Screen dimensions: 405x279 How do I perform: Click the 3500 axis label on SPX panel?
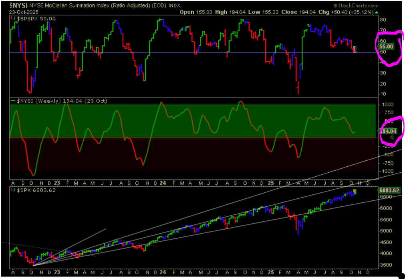tap(385, 265)
